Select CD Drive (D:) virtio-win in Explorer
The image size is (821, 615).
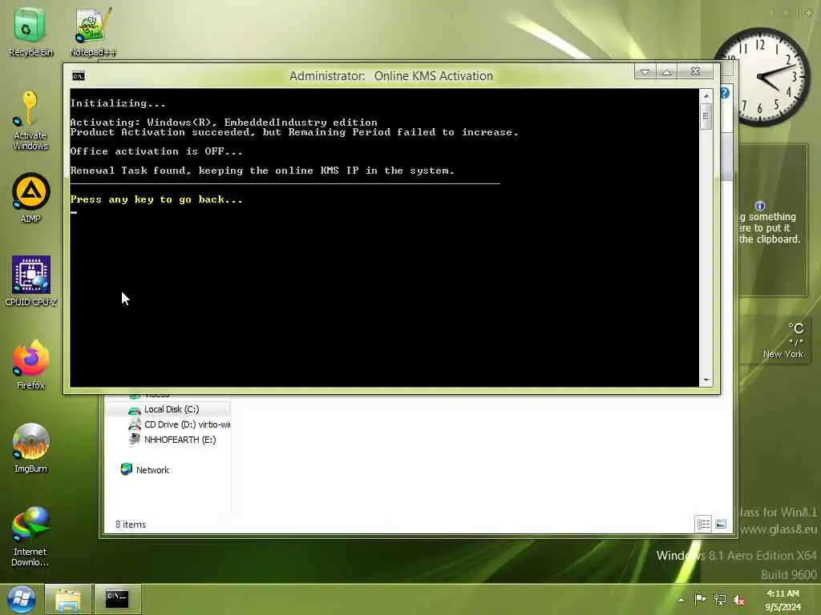tap(179, 424)
